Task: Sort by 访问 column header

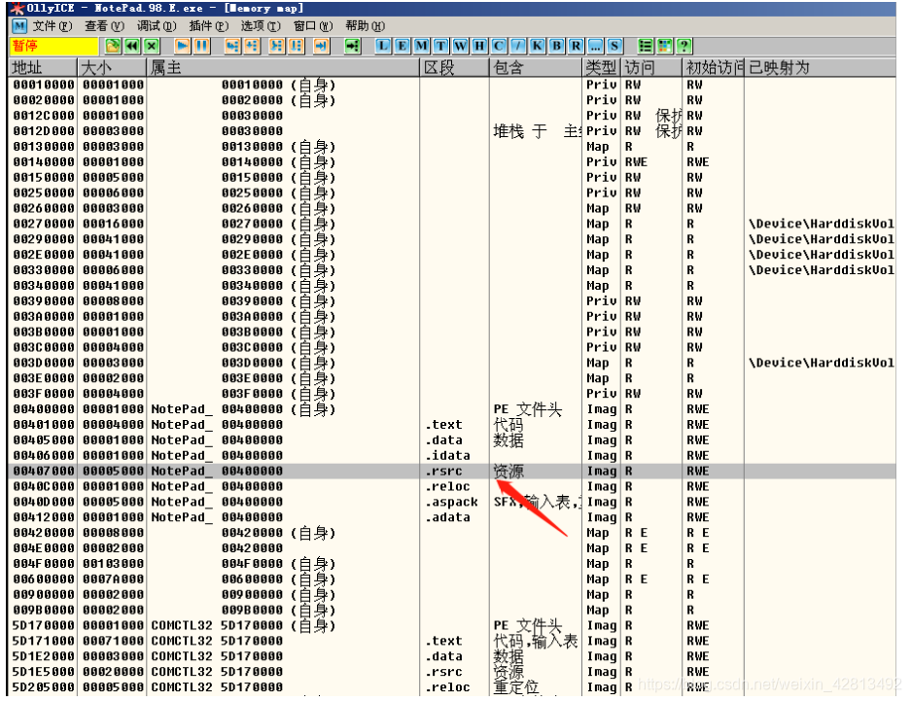Action: click(x=651, y=67)
